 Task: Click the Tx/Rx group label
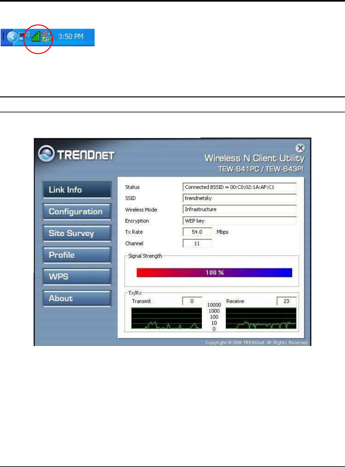click(135, 293)
